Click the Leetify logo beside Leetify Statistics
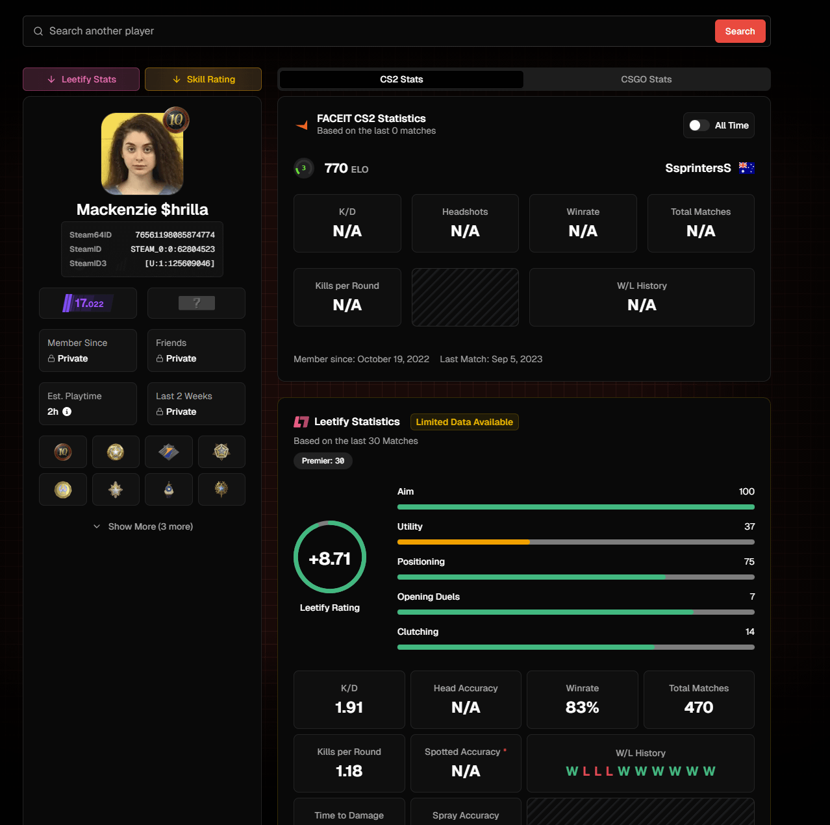The image size is (830, 825). (x=301, y=422)
